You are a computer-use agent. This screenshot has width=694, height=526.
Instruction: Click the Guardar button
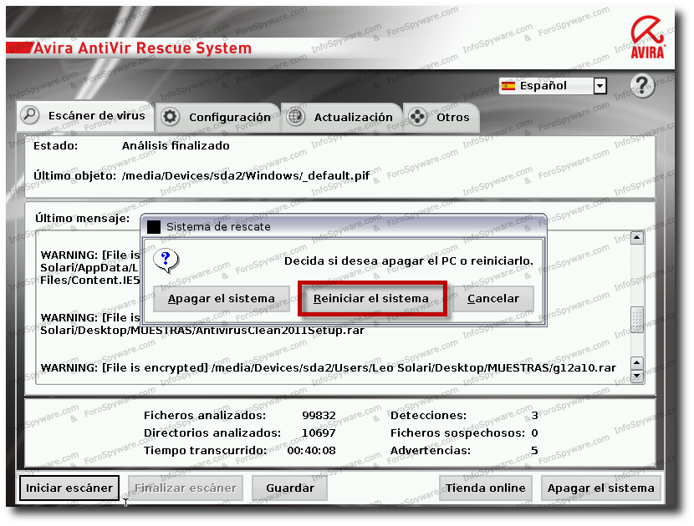tap(289, 488)
